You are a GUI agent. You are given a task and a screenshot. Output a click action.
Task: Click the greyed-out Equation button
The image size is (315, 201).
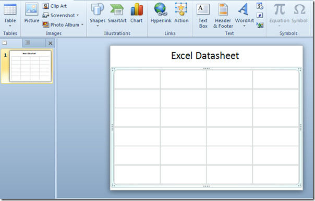[279, 15]
